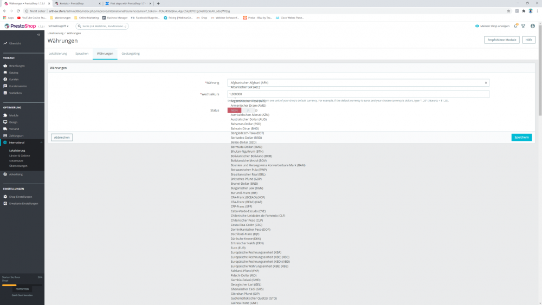Image resolution: width=542 pixels, height=305 pixels.
Task: Click the Speichern button
Action: (521, 137)
